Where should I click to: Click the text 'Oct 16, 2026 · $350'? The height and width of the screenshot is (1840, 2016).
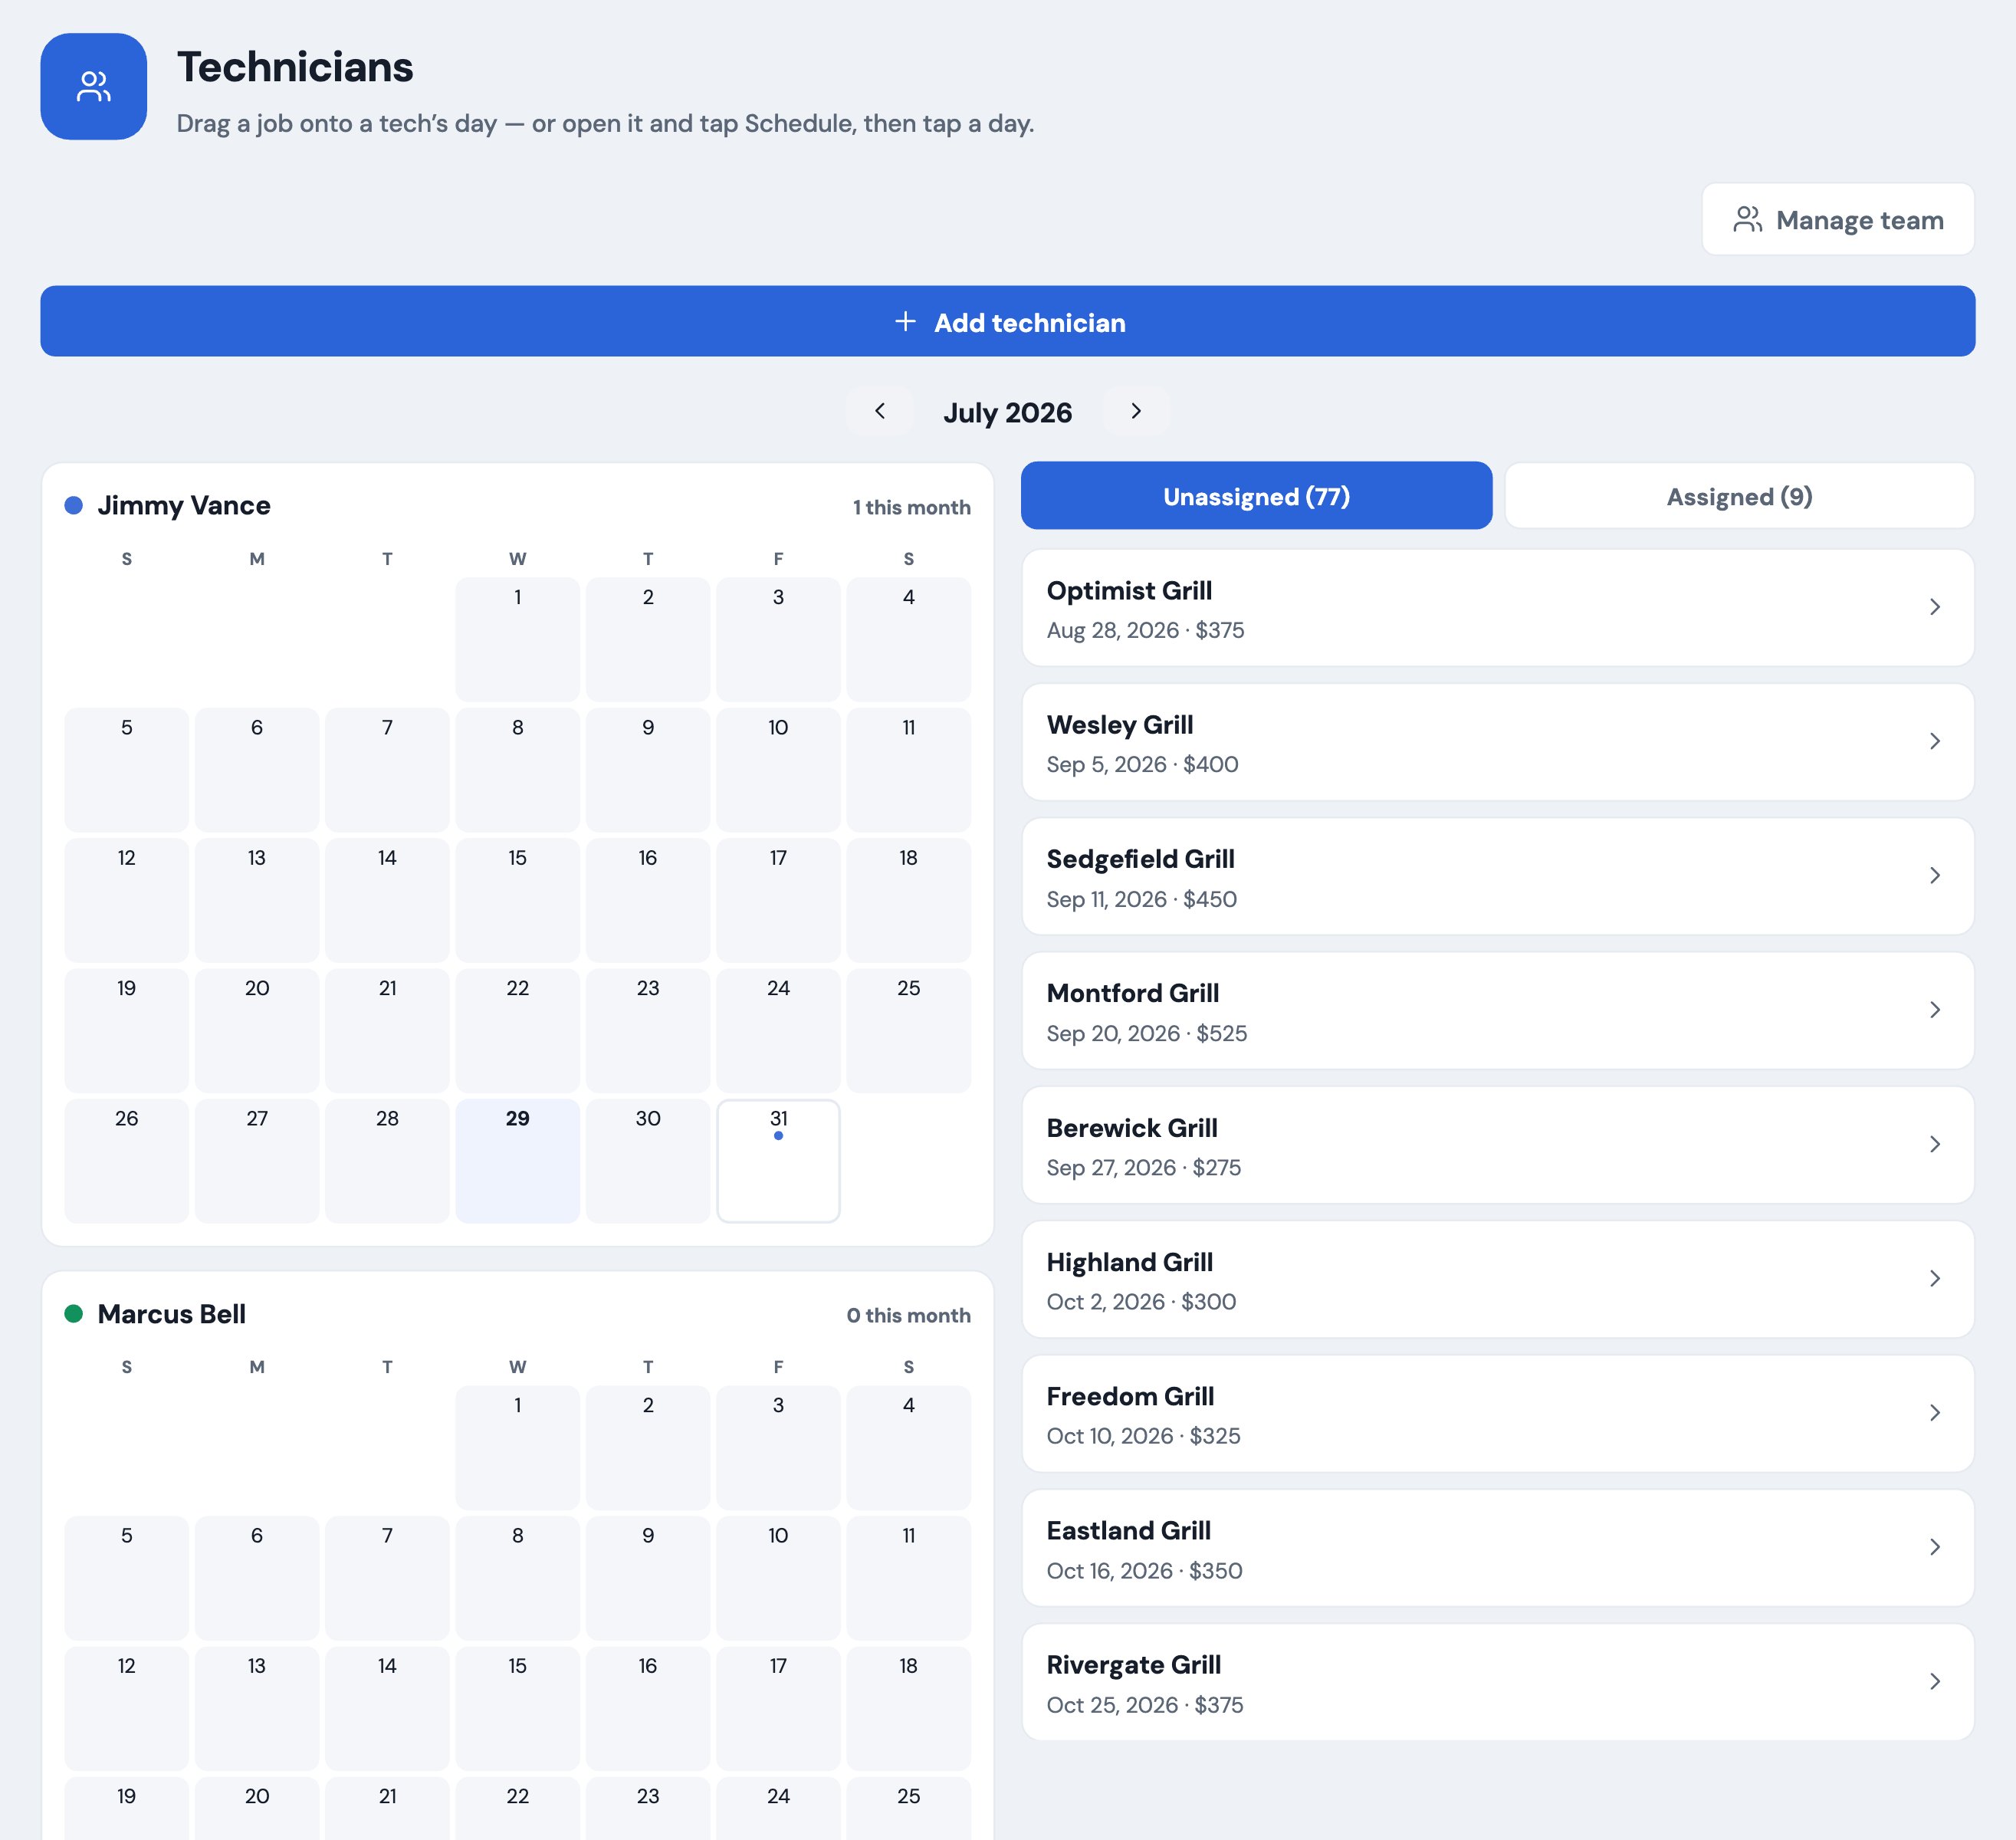(1144, 1570)
